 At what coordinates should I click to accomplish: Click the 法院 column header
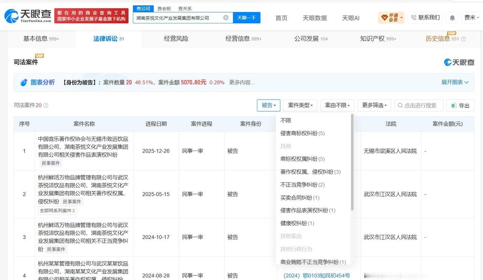391,124
